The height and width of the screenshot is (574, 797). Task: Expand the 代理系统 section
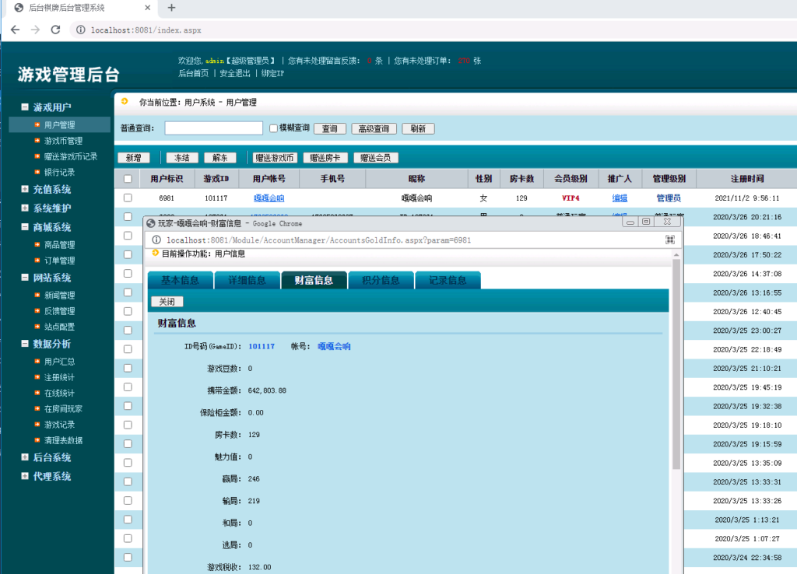(x=25, y=476)
